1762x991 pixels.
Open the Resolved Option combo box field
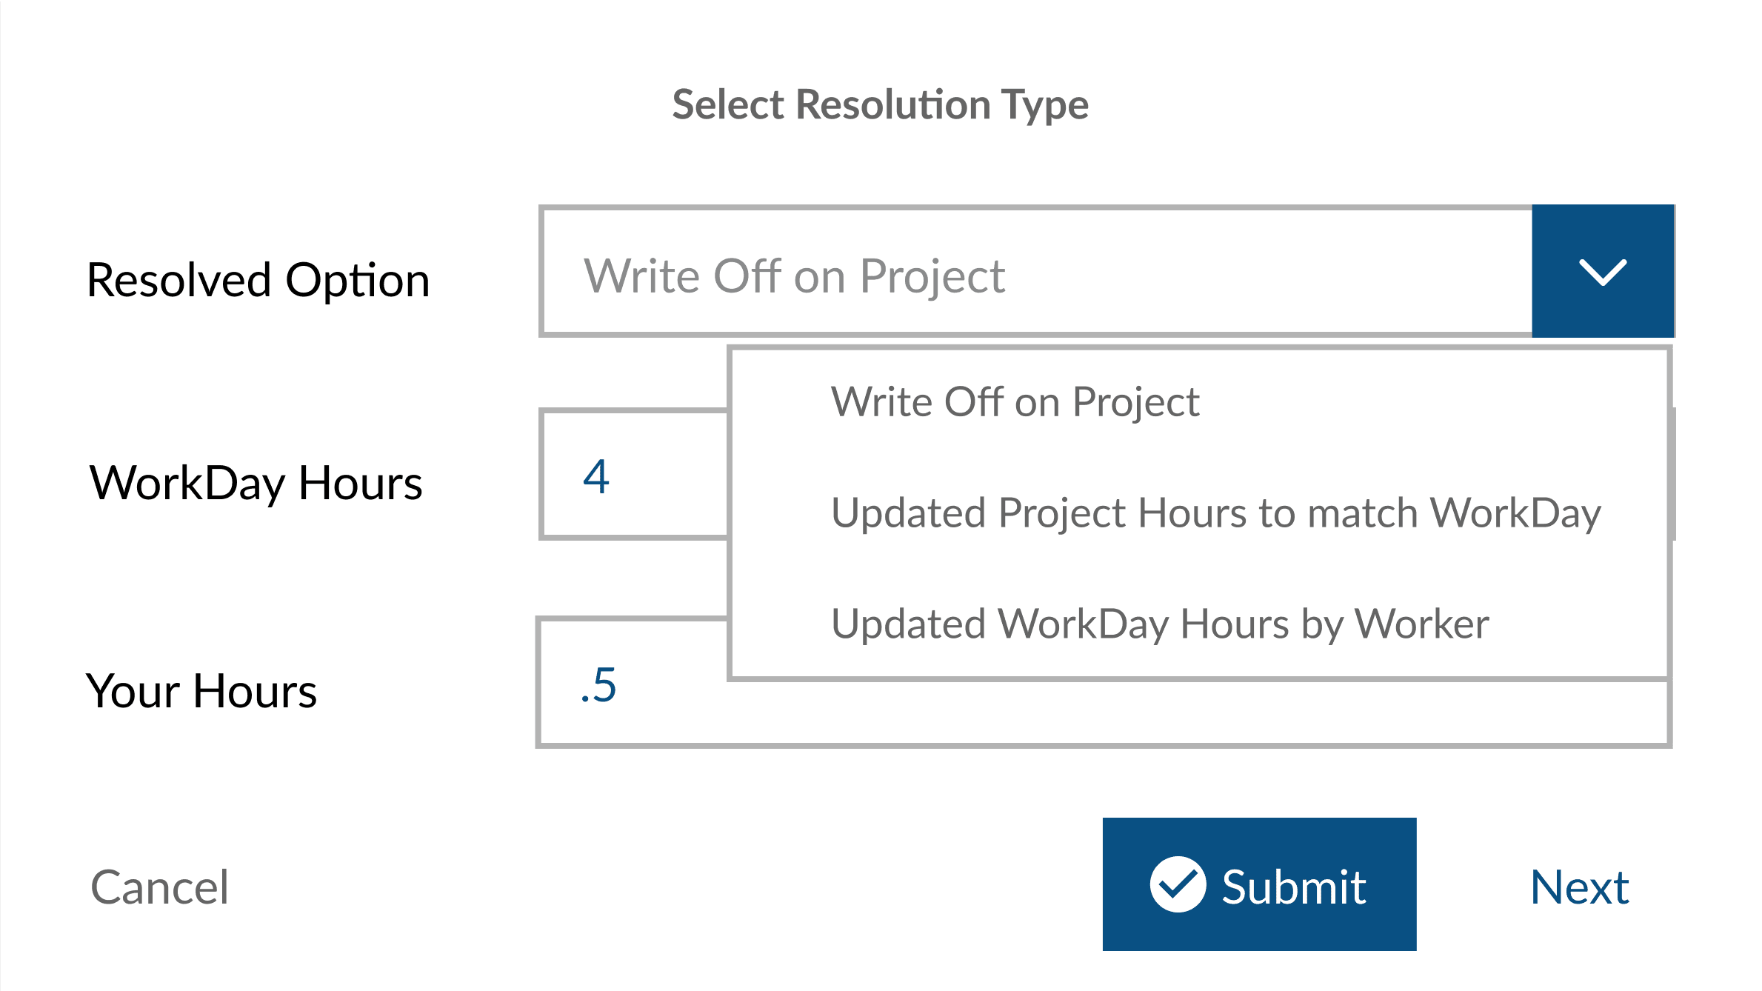tap(1037, 272)
